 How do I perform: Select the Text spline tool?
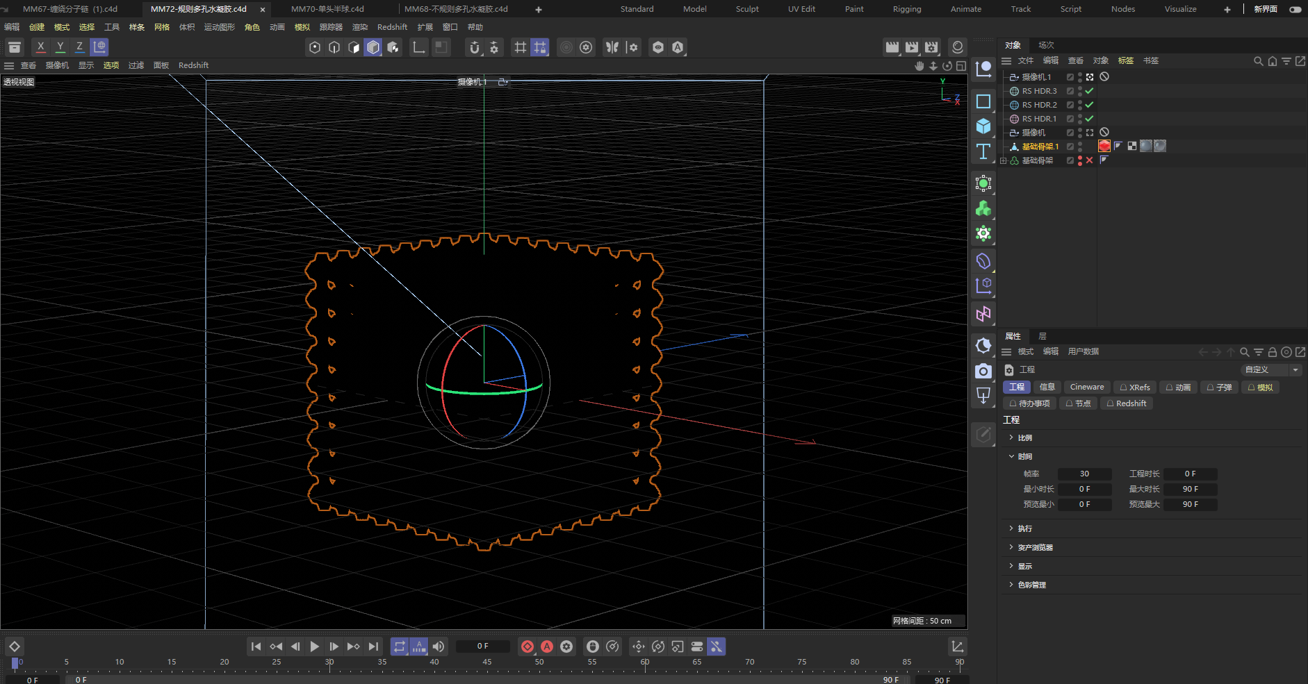983,151
